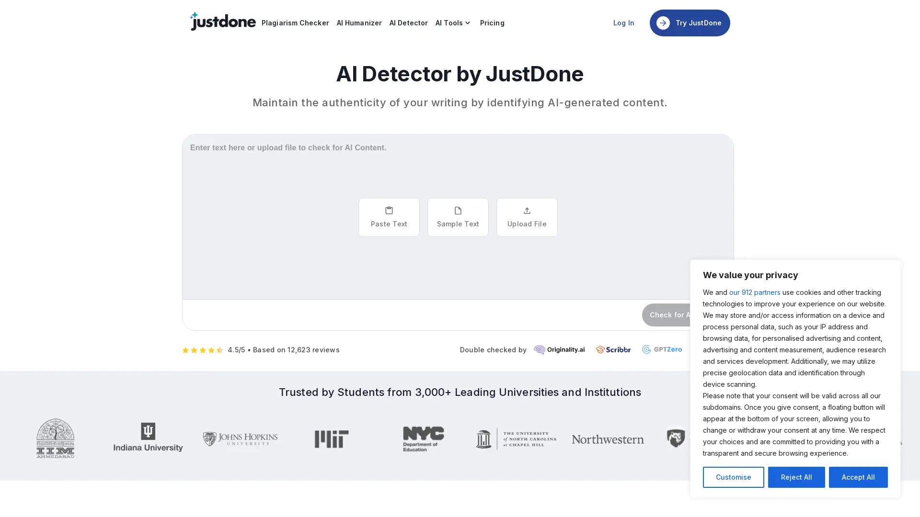Click the JustDone logo
This screenshot has width=920, height=517.
tap(223, 22)
